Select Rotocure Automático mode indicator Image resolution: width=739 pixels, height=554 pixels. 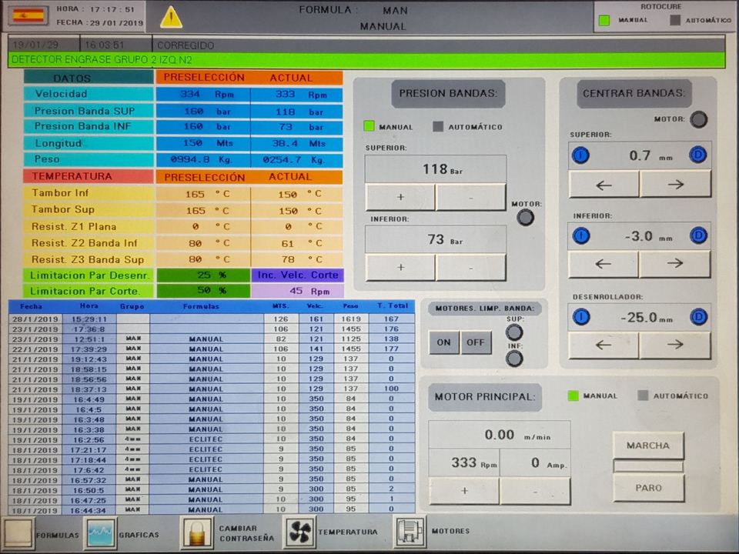675,20
